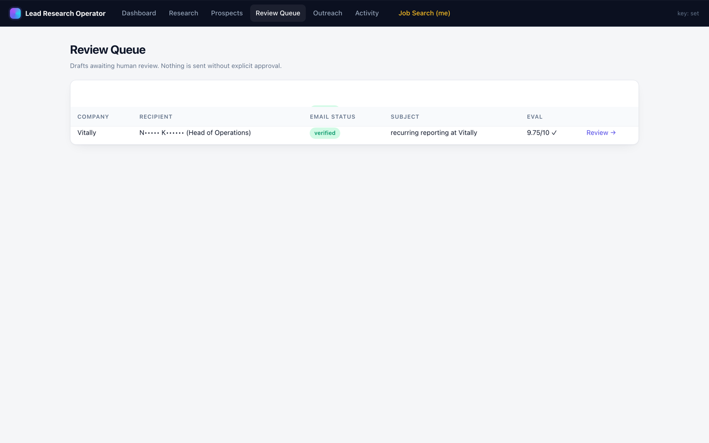The image size is (709, 443).
Task: Select the Review Queue tab
Action: click(278, 13)
